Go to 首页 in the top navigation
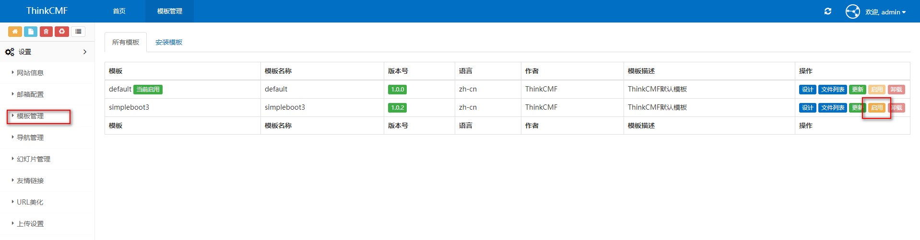 pyautogui.click(x=119, y=11)
